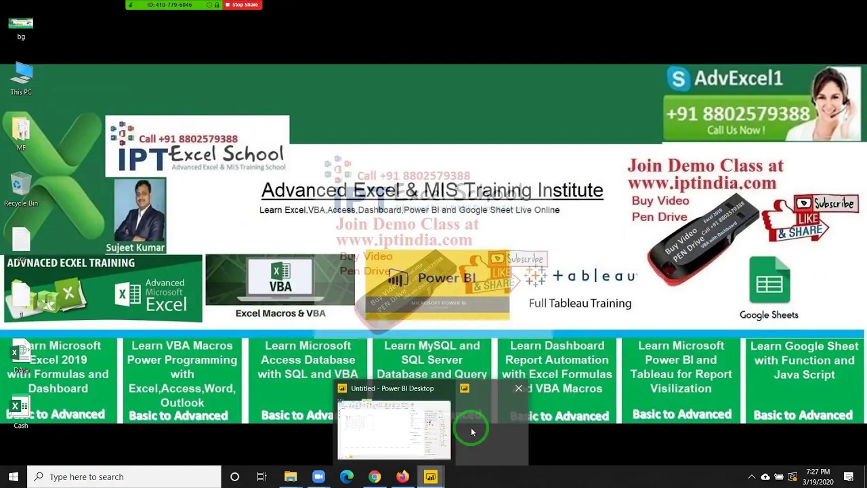
Task: Open Firefox from the taskbar
Action: tap(402, 476)
